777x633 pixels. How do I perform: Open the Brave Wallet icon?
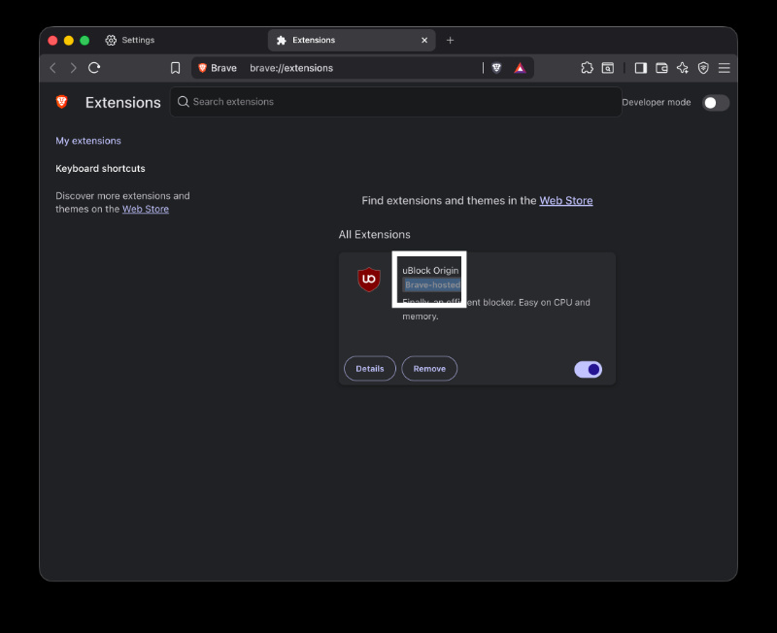(661, 68)
